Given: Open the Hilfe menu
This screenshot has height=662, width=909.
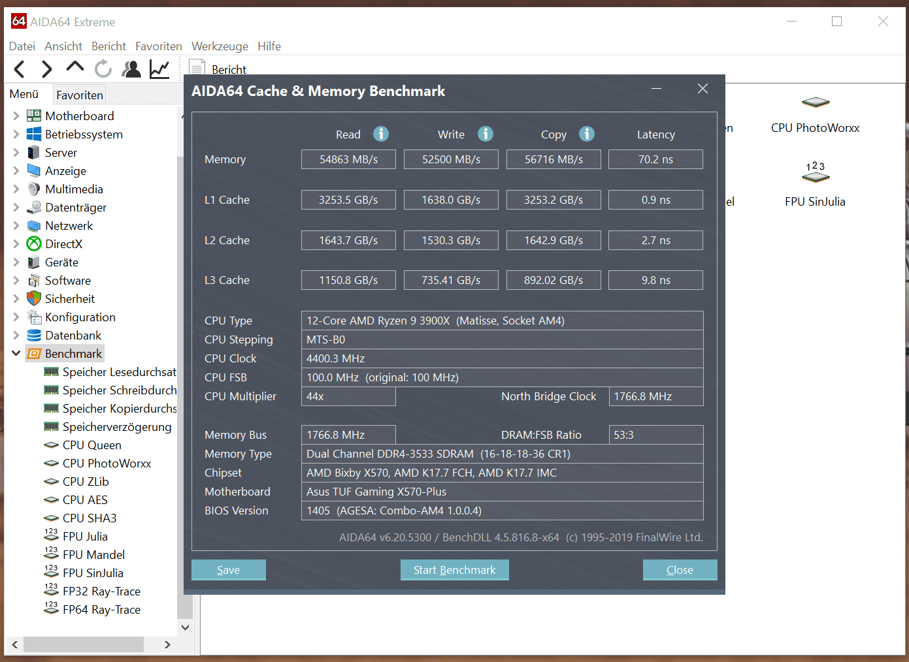Looking at the screenshot, I should point(269,46).
